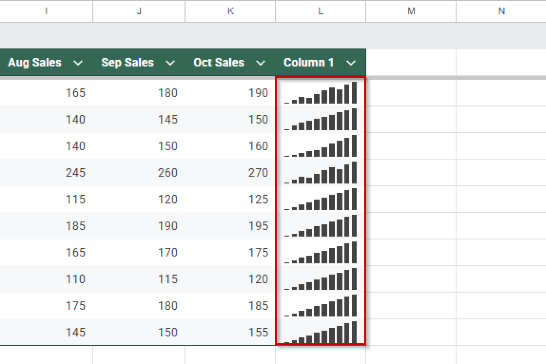Viewport: 546px width, 364px height.
Task: Open the Sep Sales filter dropdown
Action: pyautogui.click(x=171, y=63)
